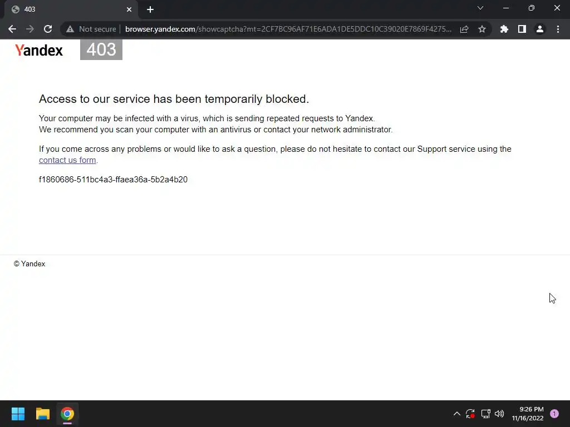Restore down the Chrome window

(x=532, y=8)
